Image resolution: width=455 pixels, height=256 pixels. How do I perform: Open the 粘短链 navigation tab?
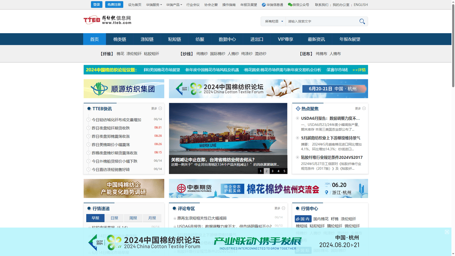(174, 39)
